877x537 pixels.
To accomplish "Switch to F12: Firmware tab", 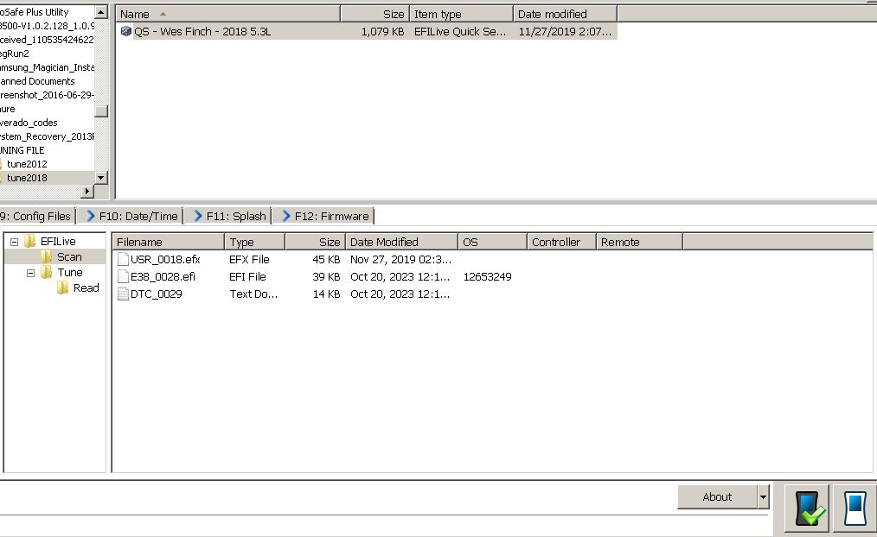I will click(x=325, y=216).
